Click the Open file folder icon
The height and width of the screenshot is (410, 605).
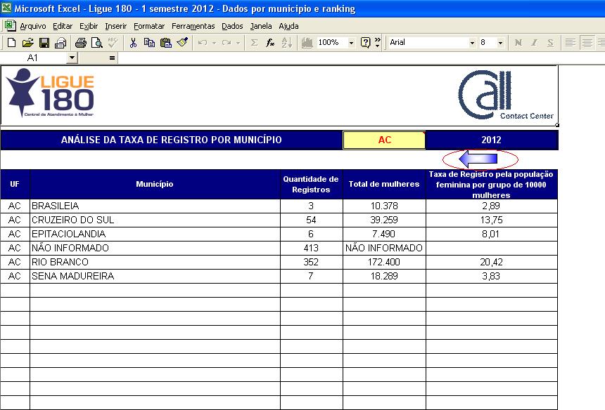[x=27, y=43]
